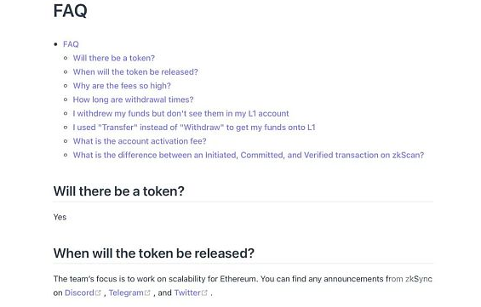
Task: Open 'Why are the fees so high?' link
Action: [122, 86]
